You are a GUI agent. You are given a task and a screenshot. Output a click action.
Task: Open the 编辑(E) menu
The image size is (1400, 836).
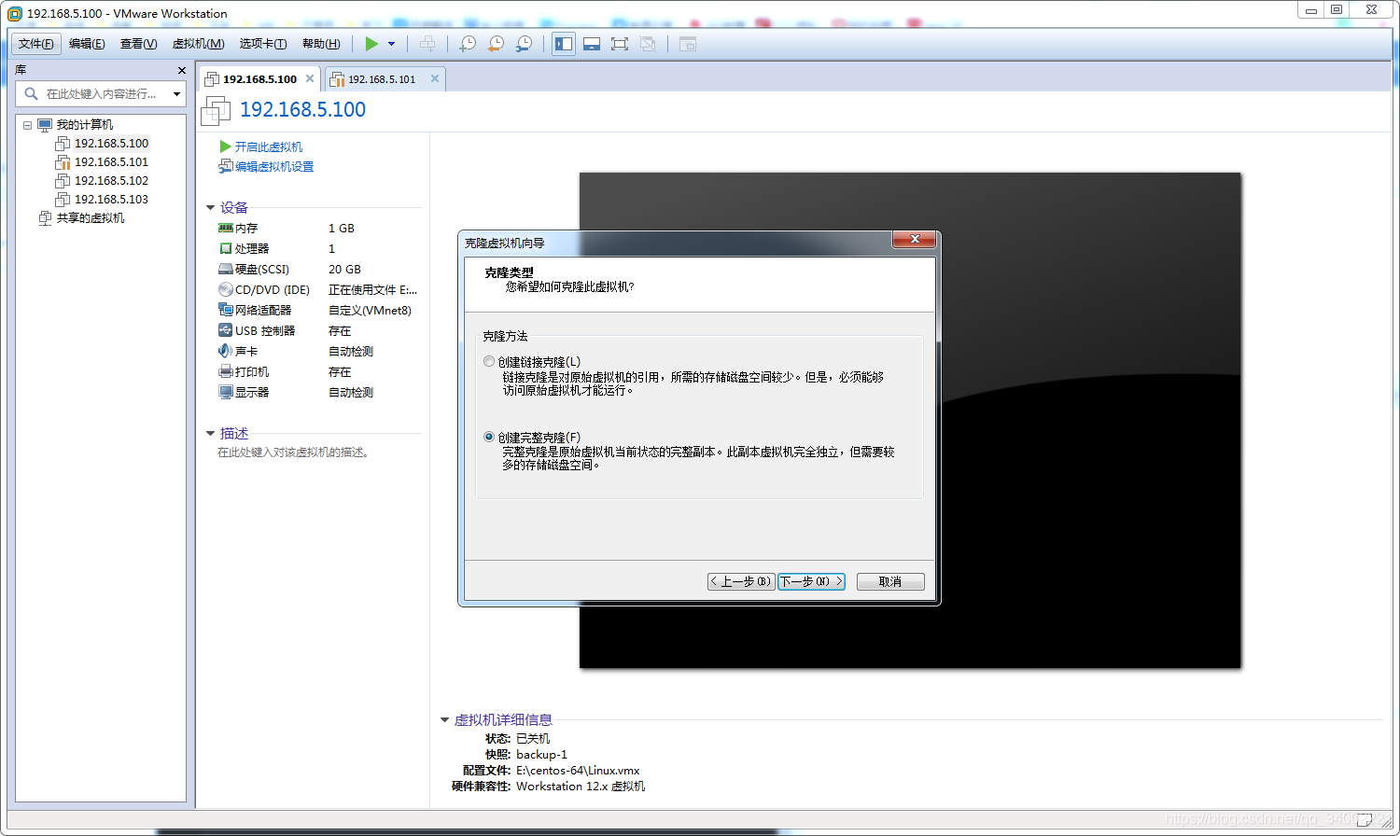(x=87, y=44)
